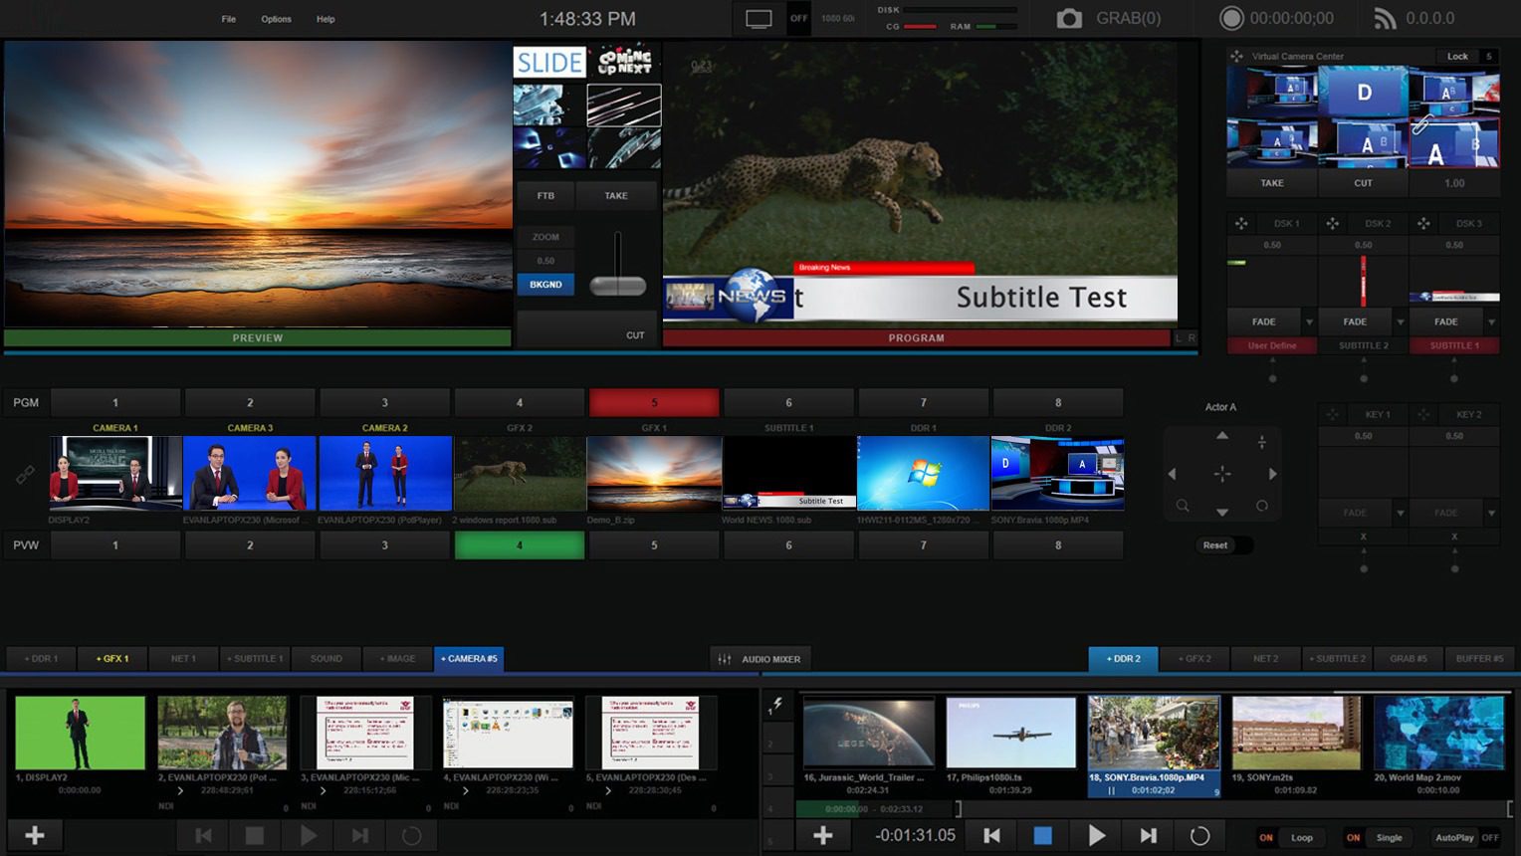Open the Options menu
Viewport: 1521px width, 856px height.
point(276,19)
